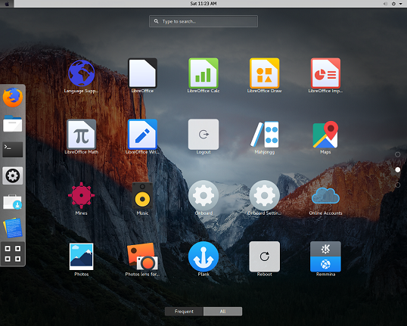
Task: Click the power icon in top bar
Action: point(393,3)
